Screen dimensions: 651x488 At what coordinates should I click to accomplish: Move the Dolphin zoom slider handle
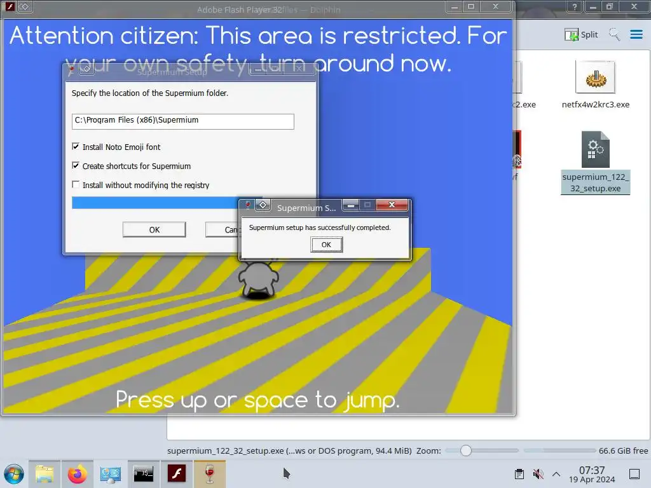tap(466, 451)
